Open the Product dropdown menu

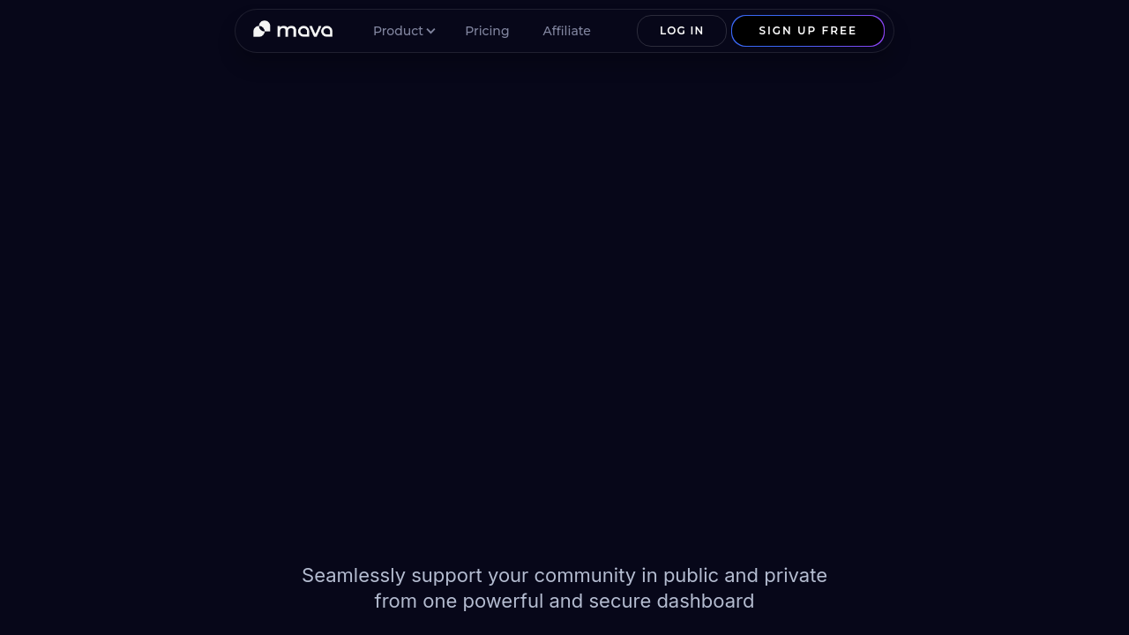pyautogui.click(x=398, y=31)
